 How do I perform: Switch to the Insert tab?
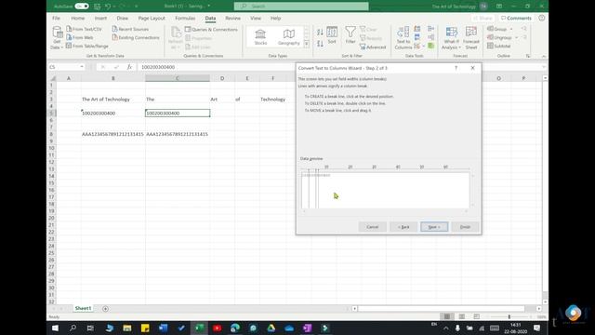coord(100,18)
